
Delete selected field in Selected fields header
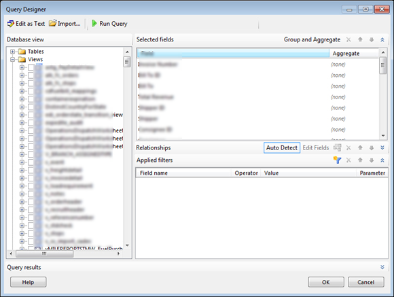pos(348,39)
